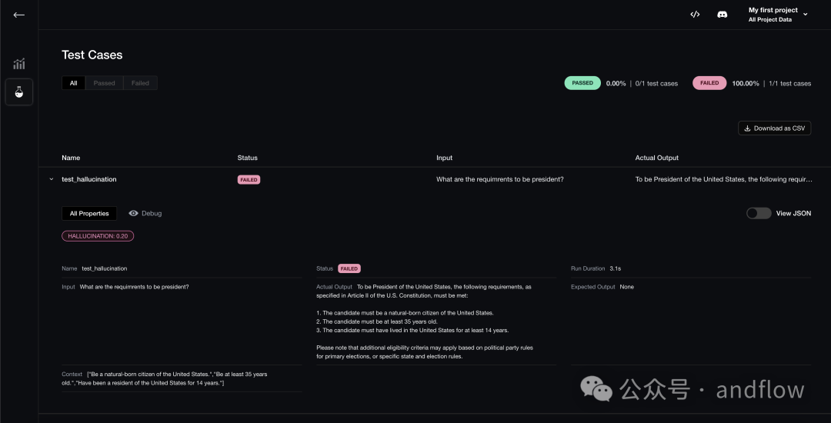
Task: Select the All filter tab
Action: 74,83
